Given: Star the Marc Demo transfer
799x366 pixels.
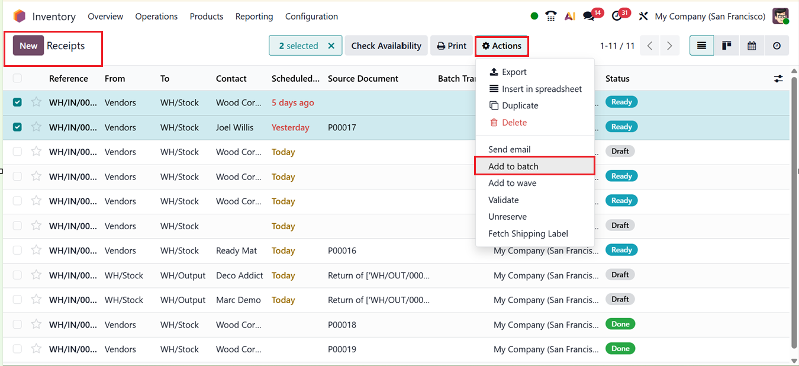Looking at the screenshot, I should pyautogui.click(x=36, y=300).
